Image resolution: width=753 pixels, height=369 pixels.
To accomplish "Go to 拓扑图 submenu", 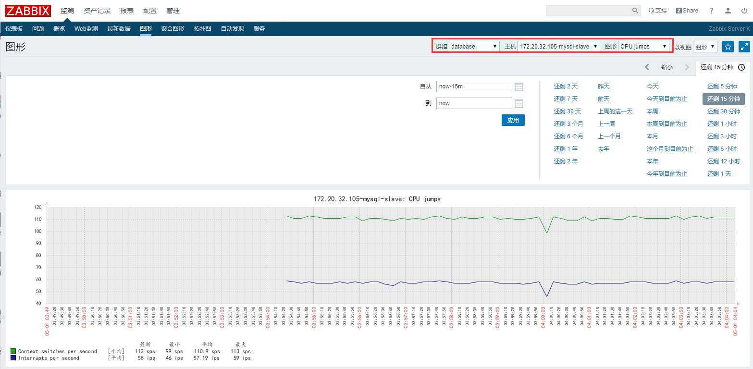I will coord(202,29).
